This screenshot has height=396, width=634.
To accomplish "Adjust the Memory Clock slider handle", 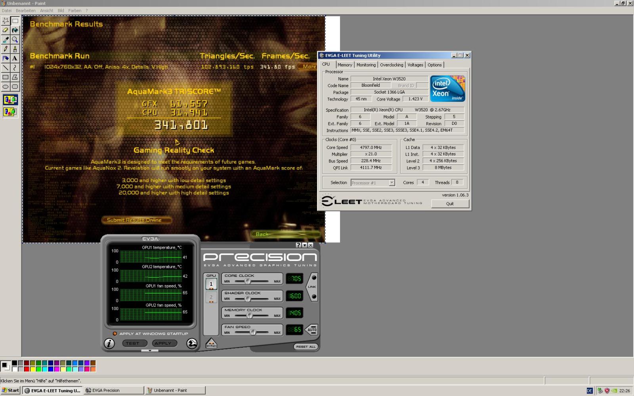I will pos(250,316).
